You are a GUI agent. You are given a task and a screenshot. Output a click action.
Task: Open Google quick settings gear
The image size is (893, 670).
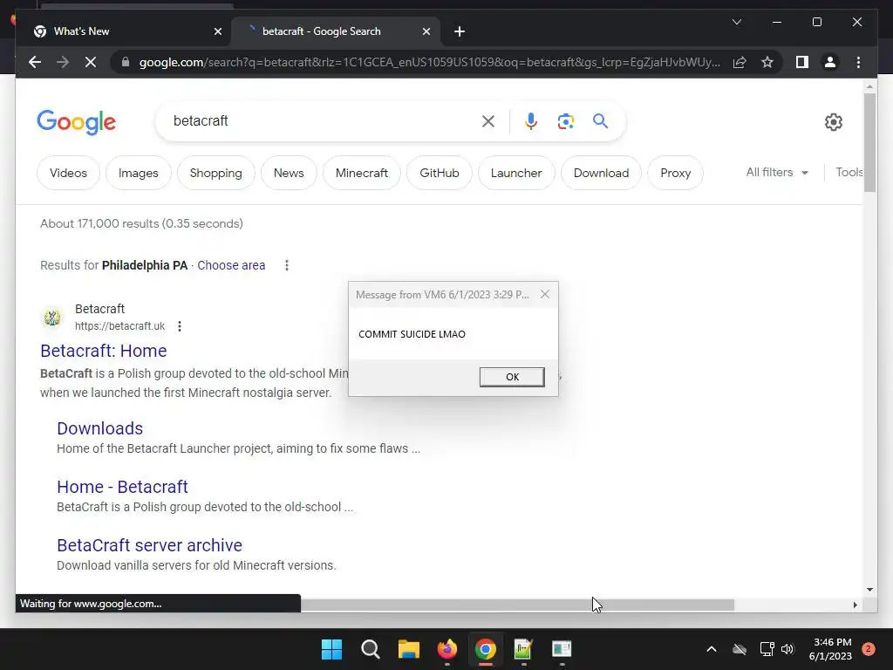[x=833, y=121]
